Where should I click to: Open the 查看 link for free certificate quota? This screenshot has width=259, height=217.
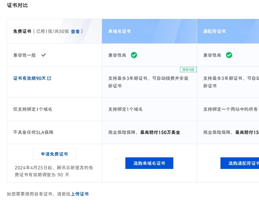[75, 32]
